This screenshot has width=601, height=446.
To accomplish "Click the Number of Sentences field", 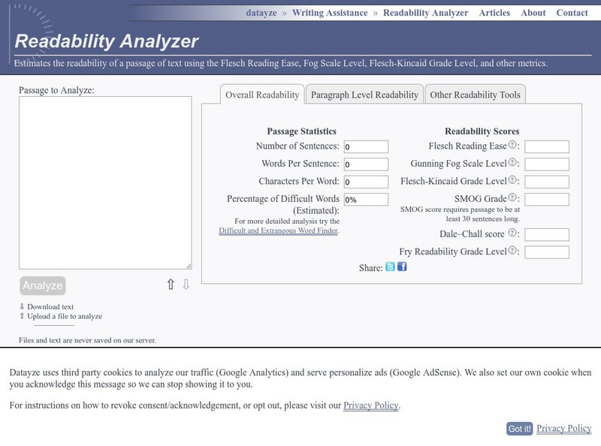I will 366,146.
